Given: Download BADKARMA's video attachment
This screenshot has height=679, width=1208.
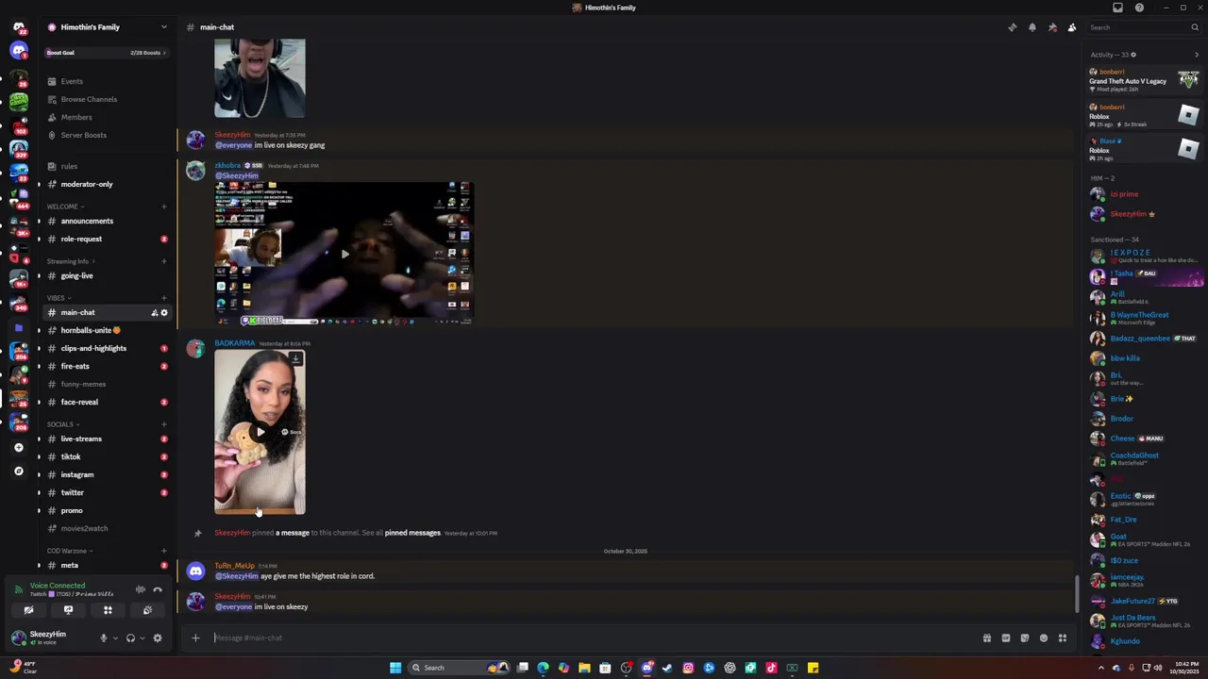Looking at the screenshot, I should click(x=295, y=359).
